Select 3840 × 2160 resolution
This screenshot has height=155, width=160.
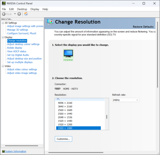pyautogui.click(x=65, y=106)
